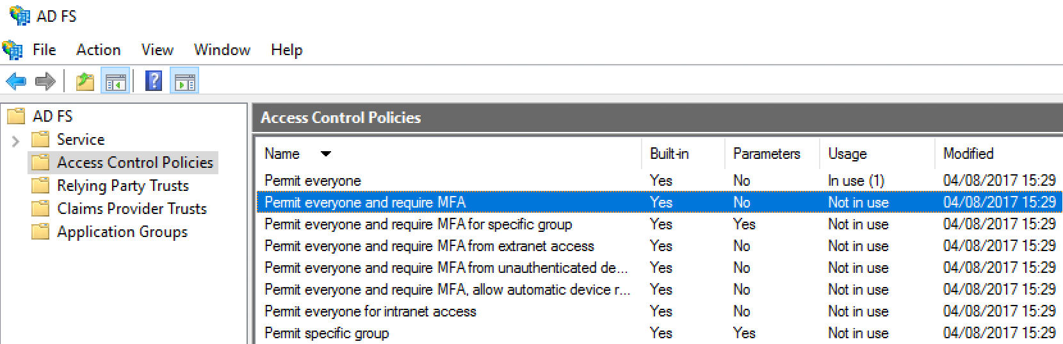Image resolution: width=1063 pixels, height=344 pixels.
Task: Open the Action menu
Action: click(98, 50)
